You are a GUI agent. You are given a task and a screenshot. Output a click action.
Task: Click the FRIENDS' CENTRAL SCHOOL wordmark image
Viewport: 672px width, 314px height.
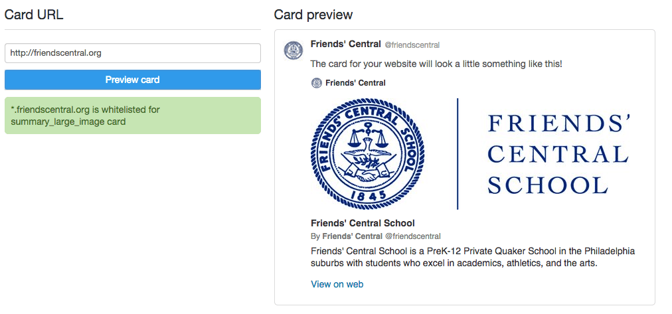coord(558,154)
